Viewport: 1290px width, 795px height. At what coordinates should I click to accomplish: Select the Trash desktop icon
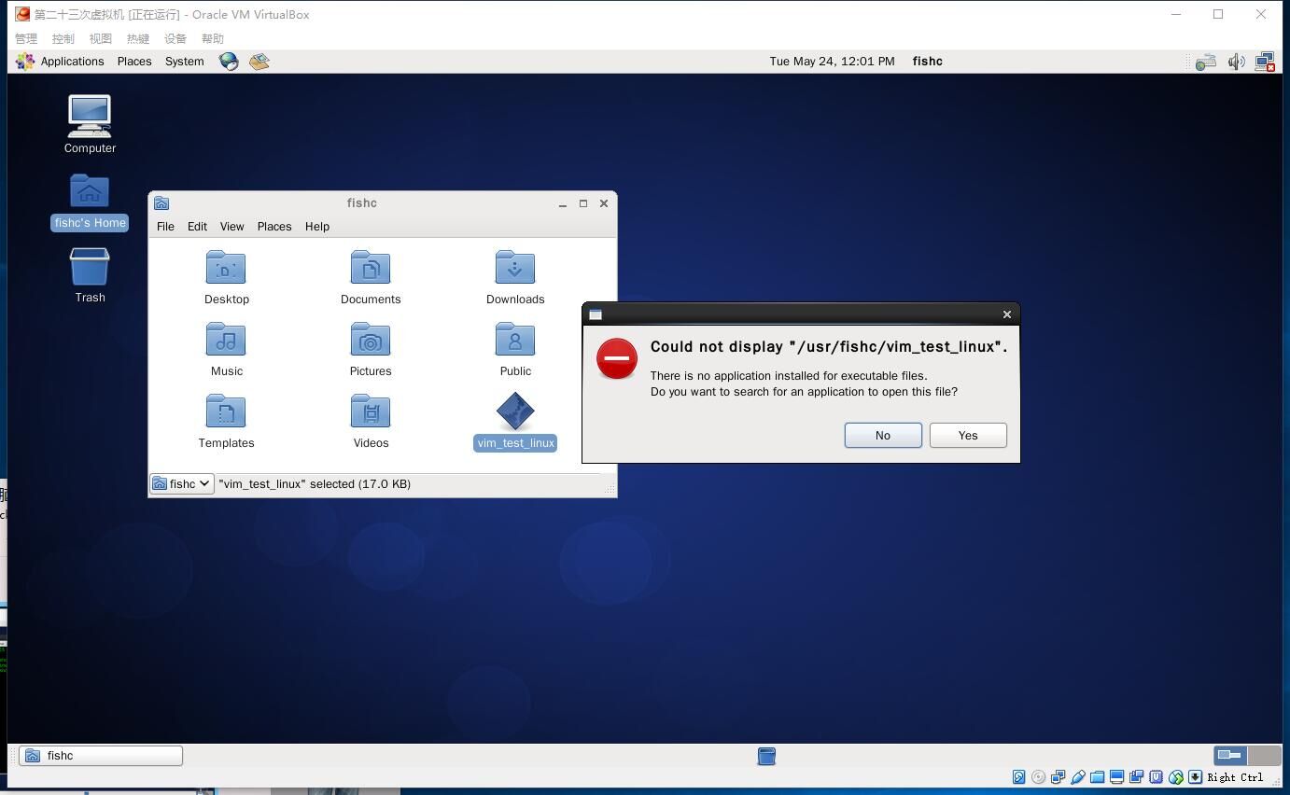click(x=90, y=275)
